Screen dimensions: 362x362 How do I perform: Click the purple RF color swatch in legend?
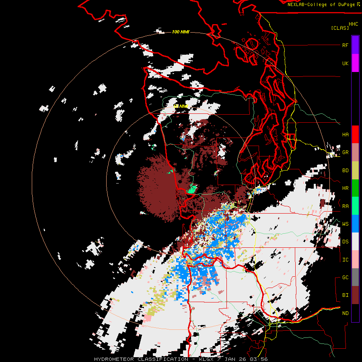point(355,45)
